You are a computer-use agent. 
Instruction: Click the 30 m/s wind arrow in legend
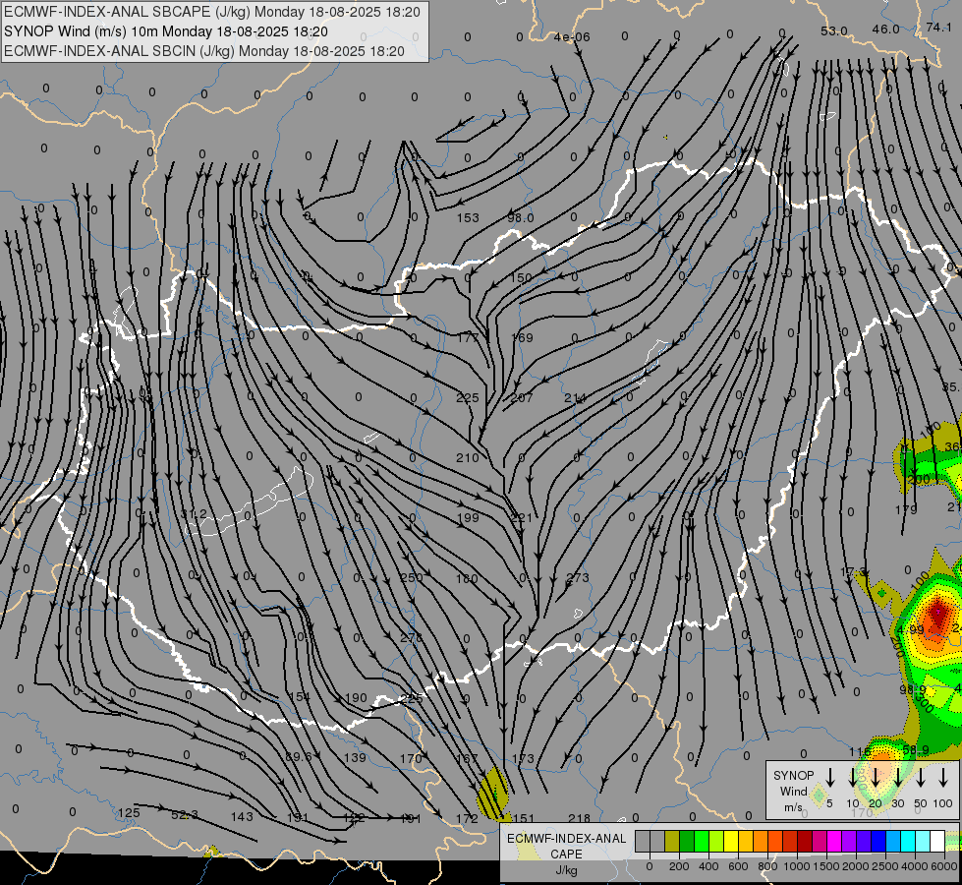point(898,777)
